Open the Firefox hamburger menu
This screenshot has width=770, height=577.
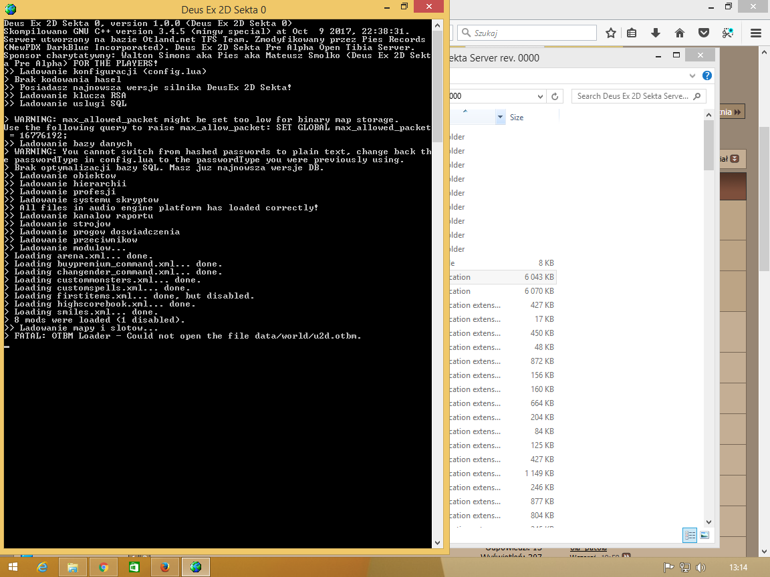coord(756,33)
